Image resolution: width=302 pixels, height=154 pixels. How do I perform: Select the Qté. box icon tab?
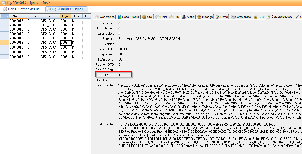click(144, 17)
